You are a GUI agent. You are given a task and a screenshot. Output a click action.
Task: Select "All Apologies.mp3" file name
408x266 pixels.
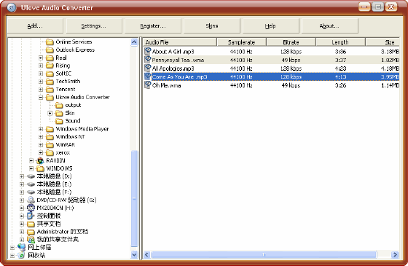pyautogui.click(x=173, y=69)
